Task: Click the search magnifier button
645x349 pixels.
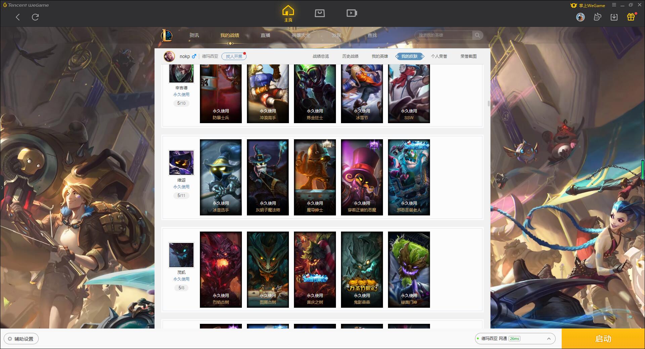Action: (477, 35)
